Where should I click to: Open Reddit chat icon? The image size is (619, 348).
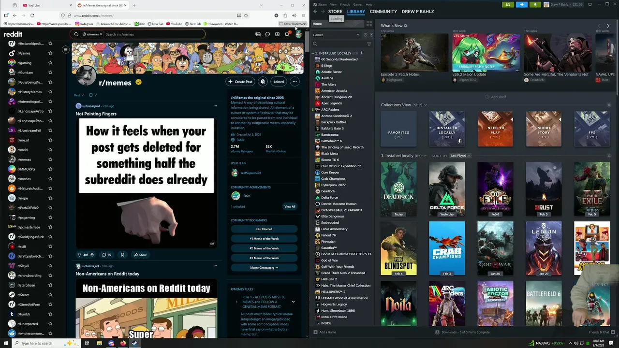click(x=267, y=34)
